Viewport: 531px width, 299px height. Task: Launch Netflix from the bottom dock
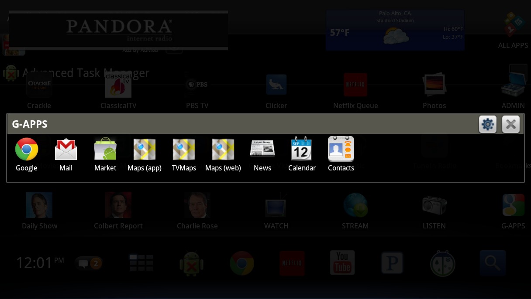[x=292, y=263]
